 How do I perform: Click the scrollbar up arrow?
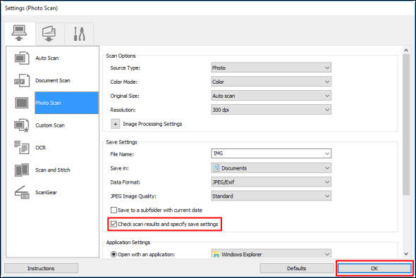pyautogui.click(x=406, y=50)
